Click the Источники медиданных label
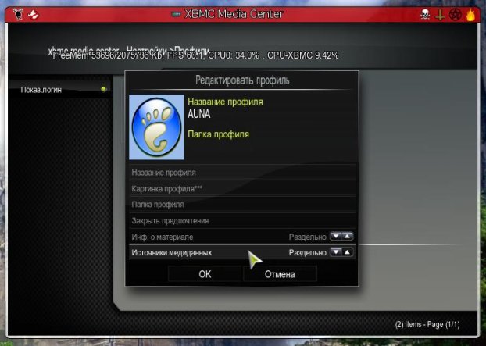The height and width of the screenshot is (346, 486). pyautogui.click(x=172, y=253)
